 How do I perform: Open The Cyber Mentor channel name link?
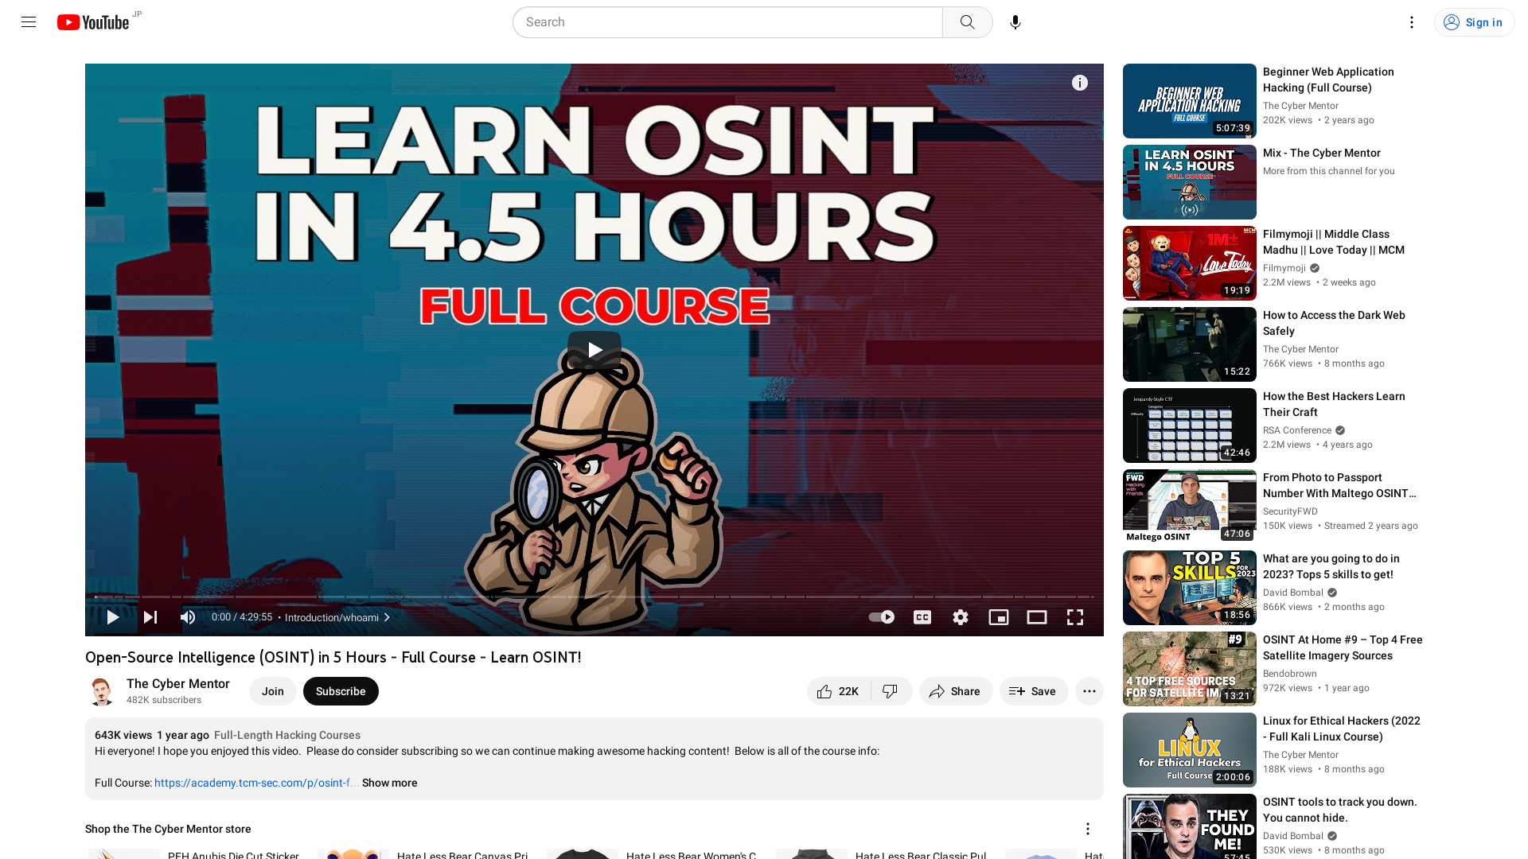pos(177,683)
